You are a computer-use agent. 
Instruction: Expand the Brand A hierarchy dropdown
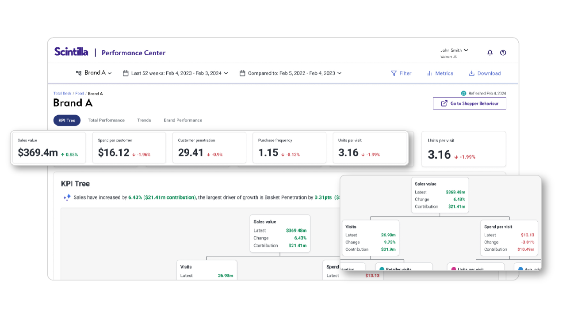[94, 73]
